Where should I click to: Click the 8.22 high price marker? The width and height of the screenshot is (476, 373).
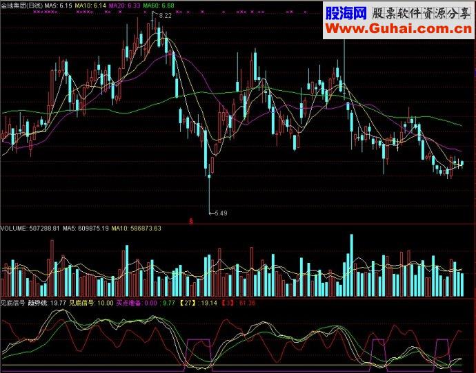pyautogui.click(x=165, y=16)
